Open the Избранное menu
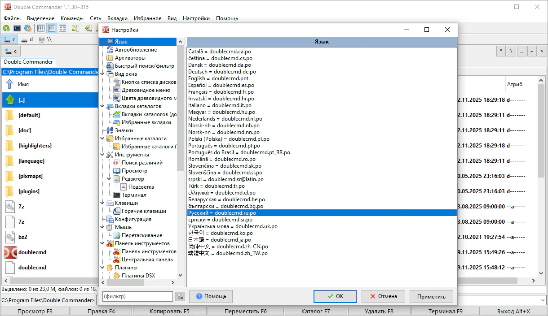Screen dimensions: 548x316 click(x=147, y=18)
